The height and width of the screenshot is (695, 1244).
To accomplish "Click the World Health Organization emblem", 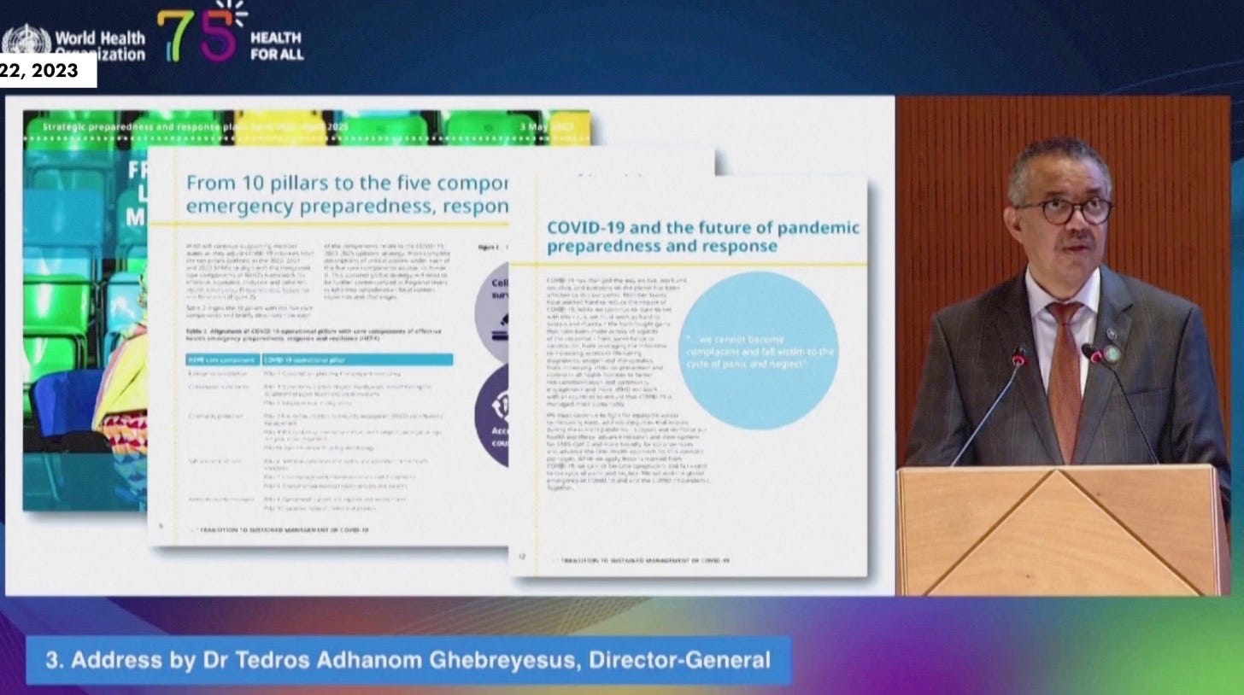I will (x=26, y=41).
